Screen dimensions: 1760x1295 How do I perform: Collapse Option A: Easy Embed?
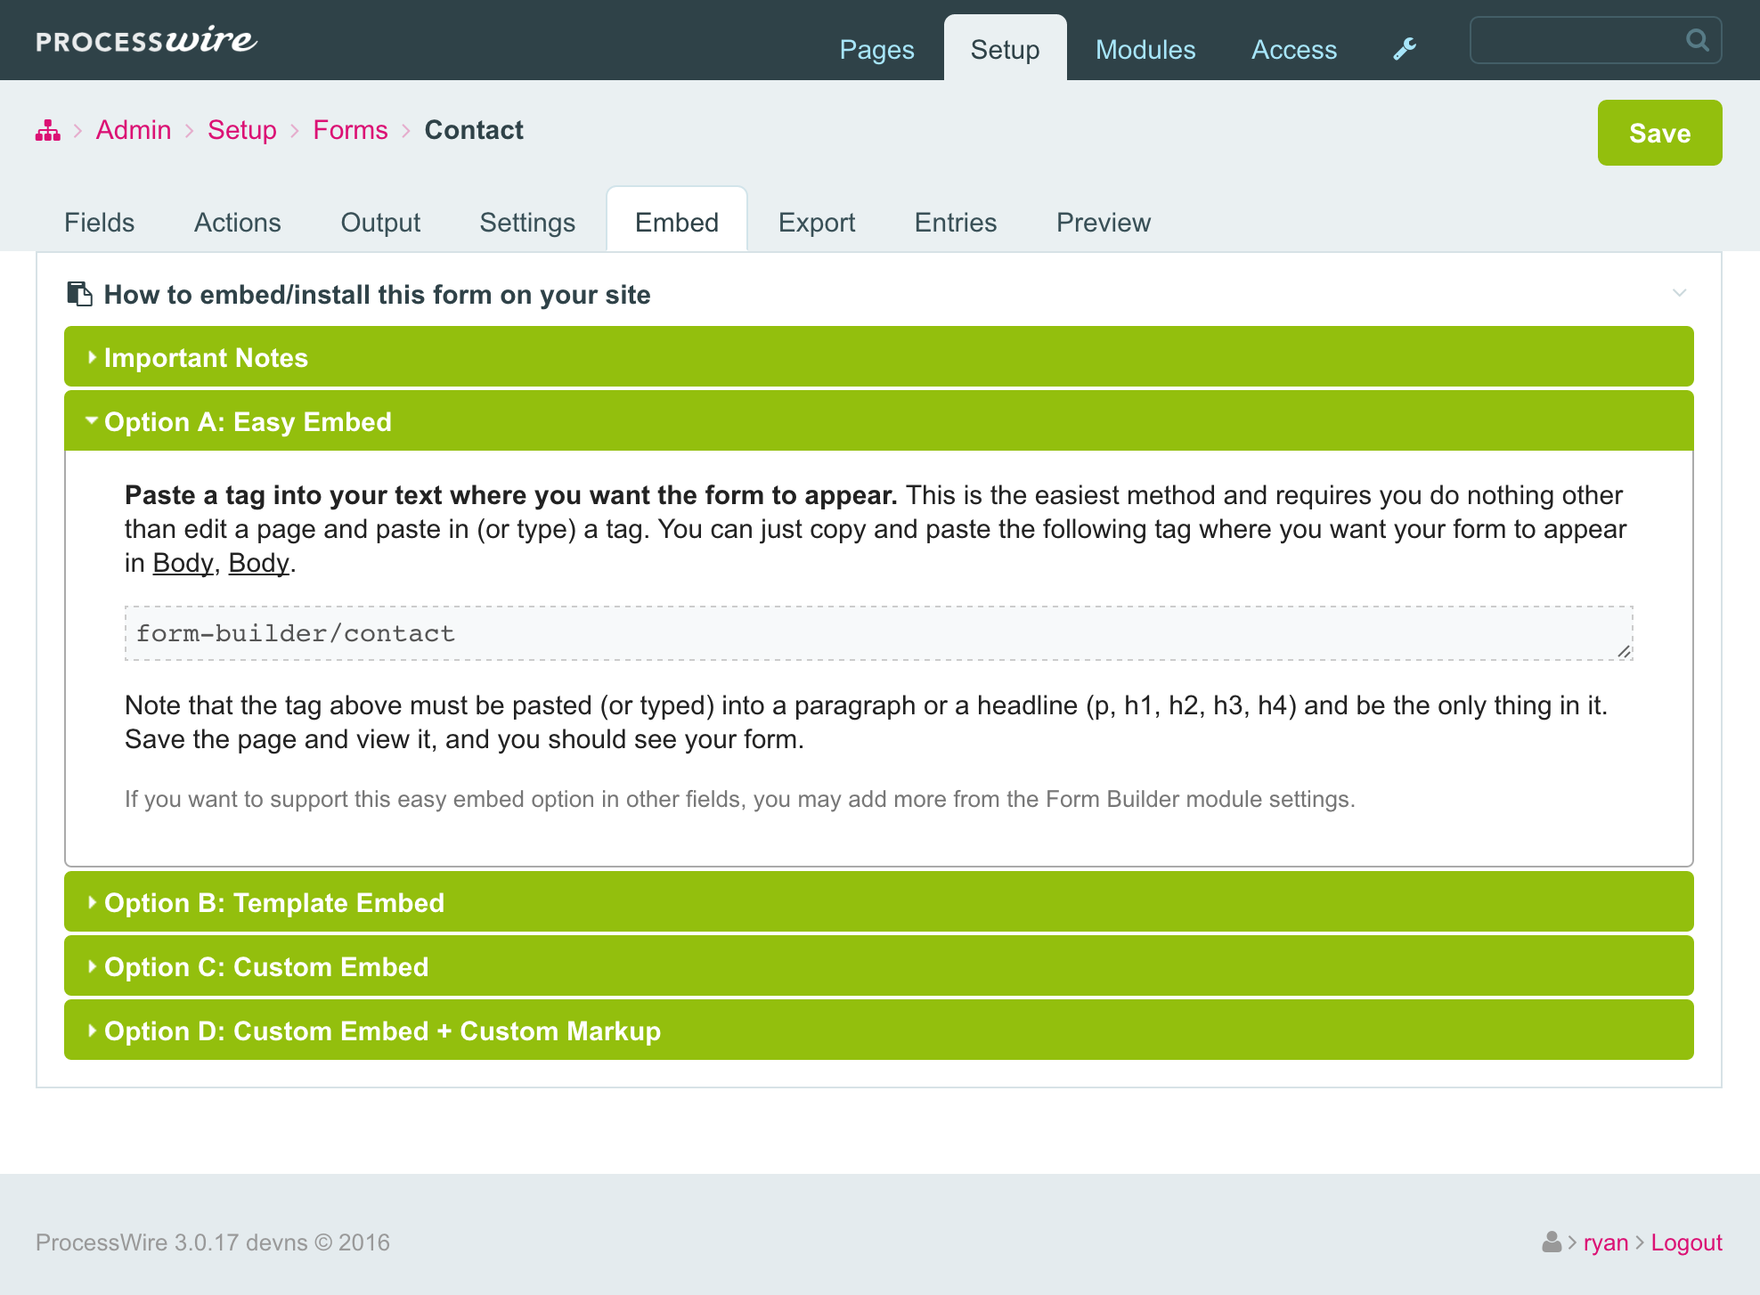click(879, 421)
